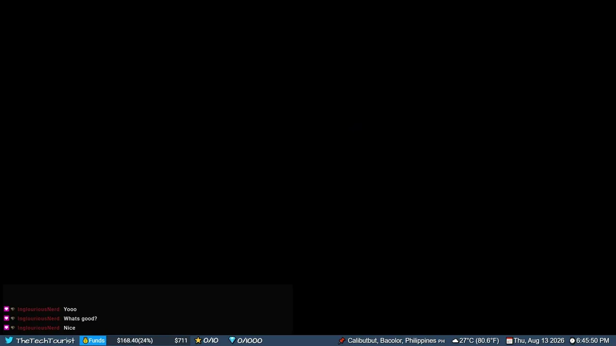The image size is (616, 346).
Task: Click the clock icon
Action: pyautogui.click(x=572, y=341)
